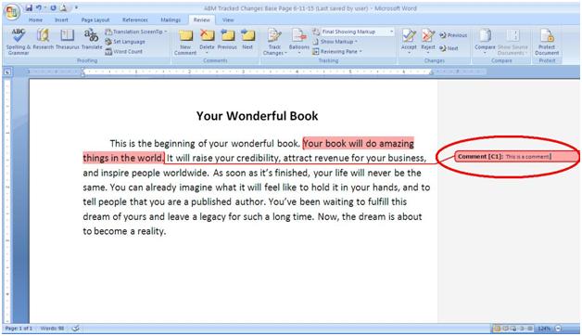Click the zoom percentage value
Viewport: 582px width, 336px height.
(544, 329)
